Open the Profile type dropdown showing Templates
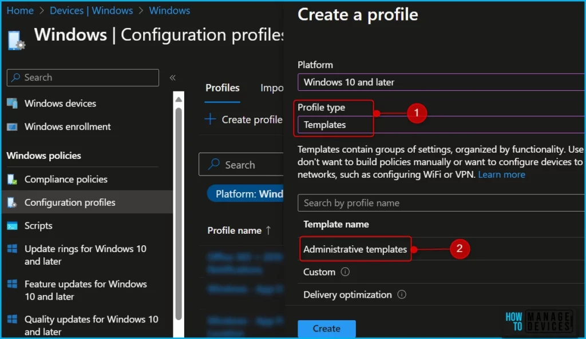This screenshot has width=586, height=339. 442,125
